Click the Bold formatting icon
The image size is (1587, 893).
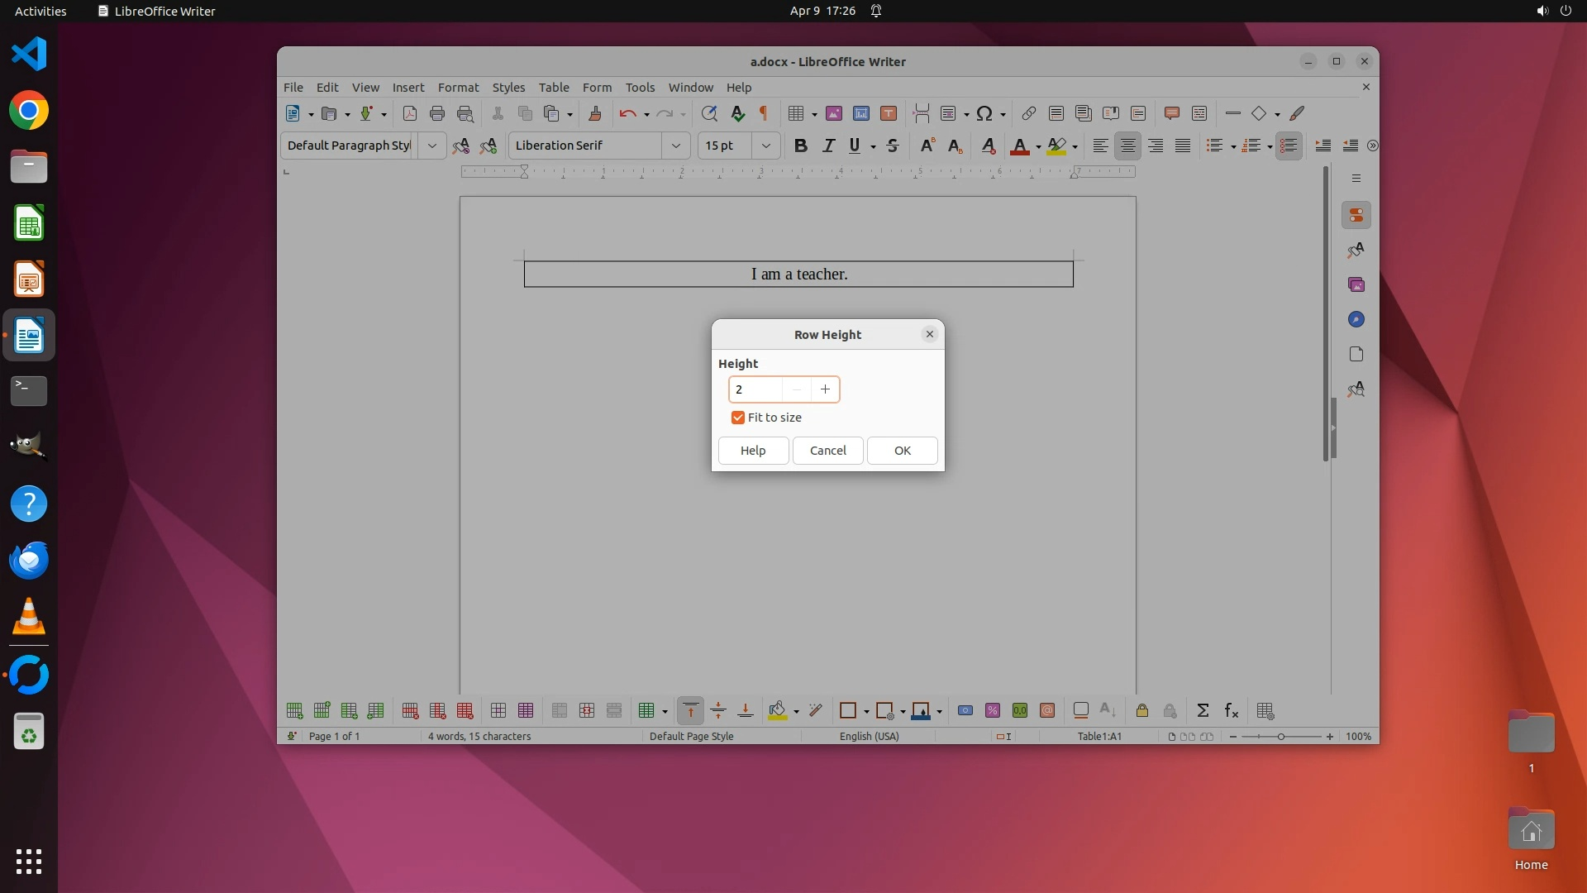coord(800,146)
